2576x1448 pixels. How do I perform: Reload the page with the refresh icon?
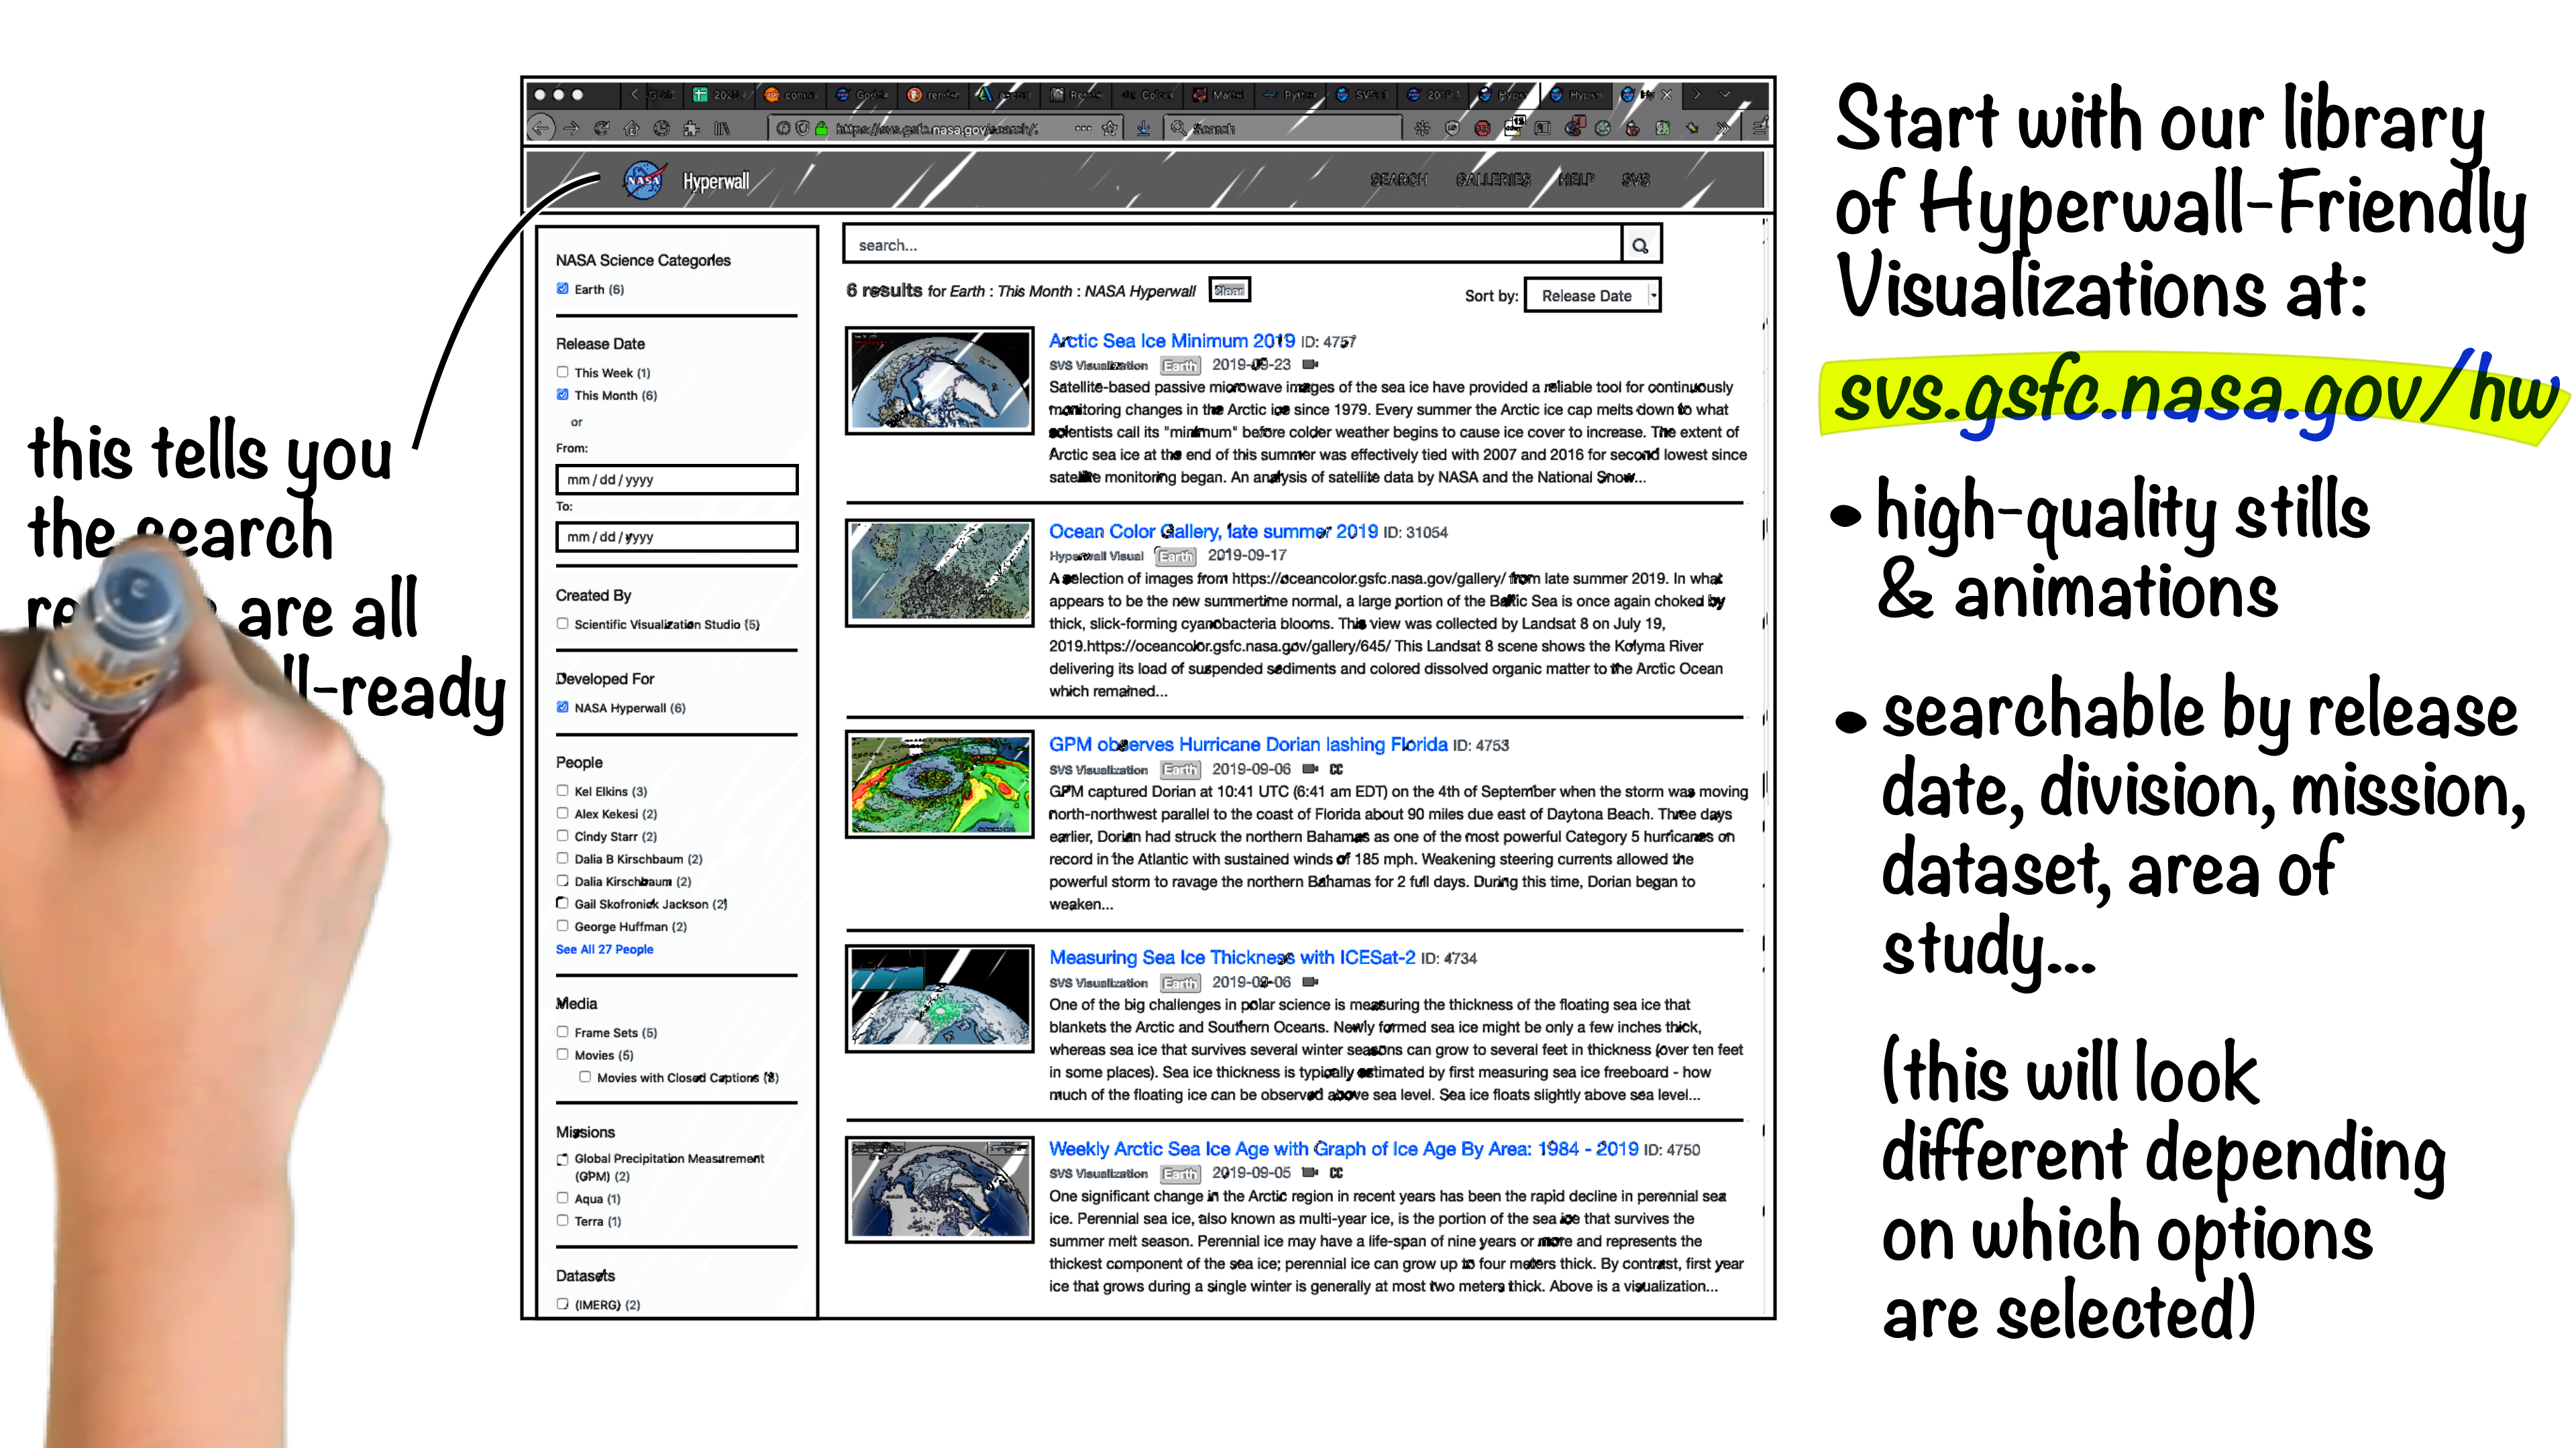point(601,128)
